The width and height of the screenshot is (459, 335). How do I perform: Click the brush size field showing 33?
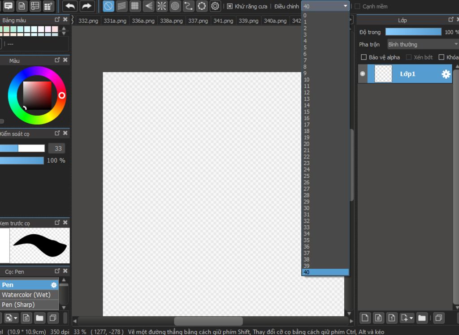(x=56, y=148)
